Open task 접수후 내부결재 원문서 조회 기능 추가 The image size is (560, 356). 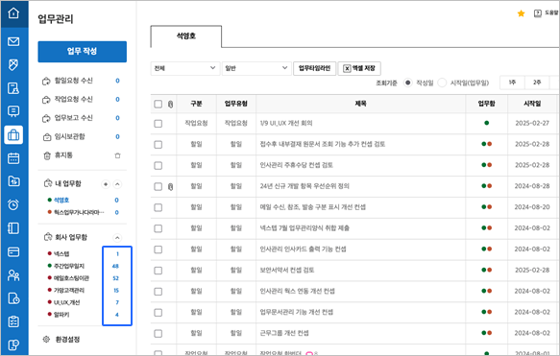(x=323, y=144)
